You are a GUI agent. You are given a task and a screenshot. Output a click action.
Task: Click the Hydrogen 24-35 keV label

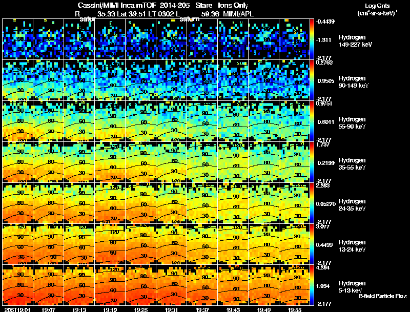[352, 205]
